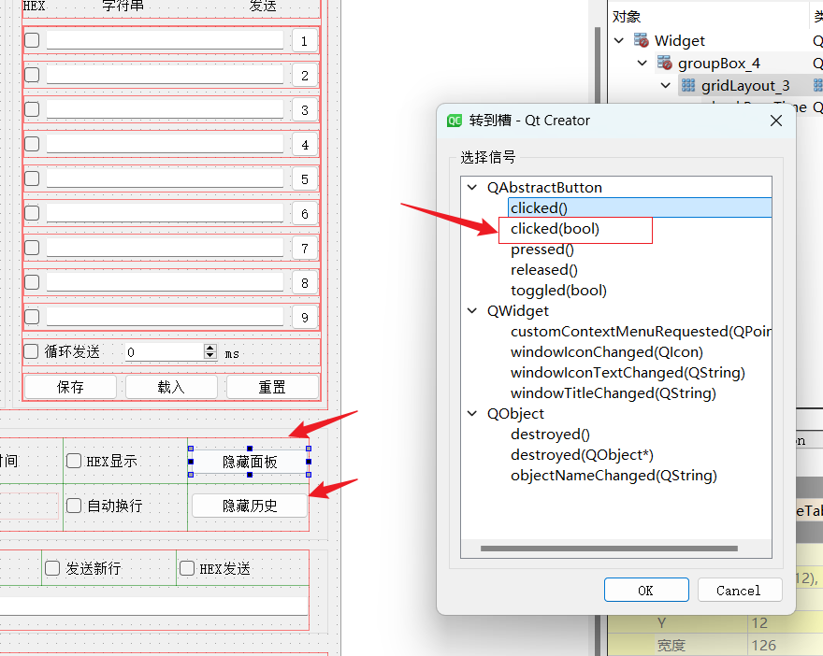Click send button number 6
The width and height of the screenshot is (823, 656).
coord(305,214)
